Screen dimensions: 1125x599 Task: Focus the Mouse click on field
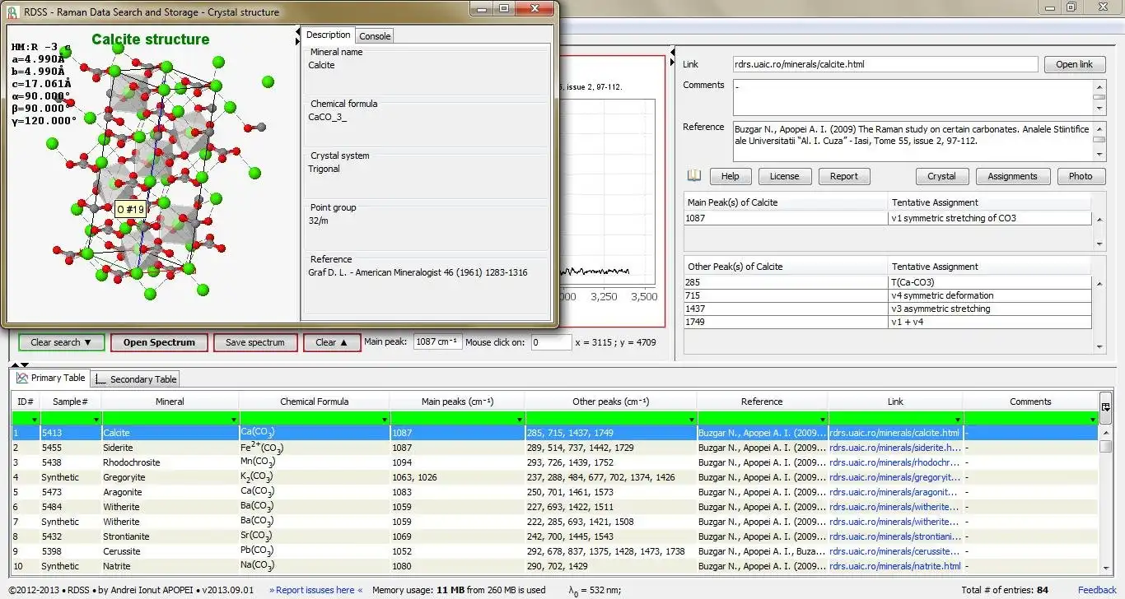click(x=551, y=342)
